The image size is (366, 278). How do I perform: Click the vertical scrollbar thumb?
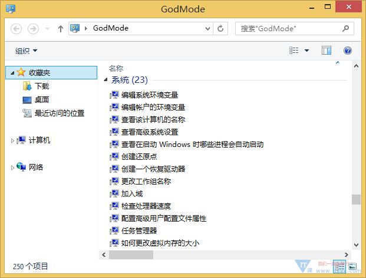[x=356, y=199]
